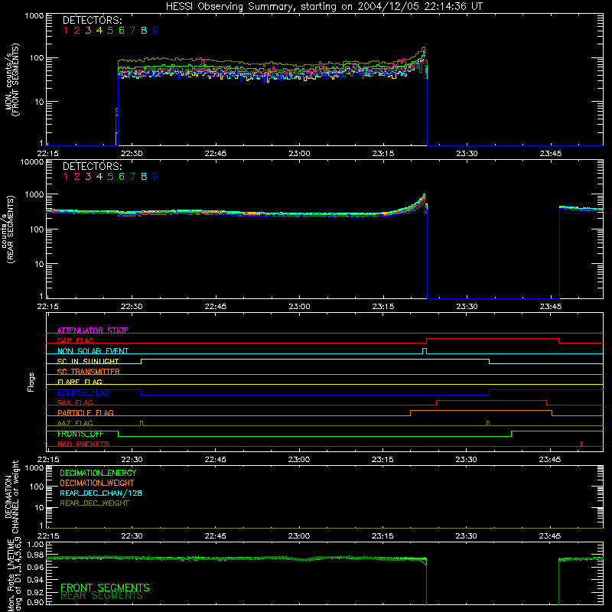Select orange detector 3 in front segments legend

[88, 31]
